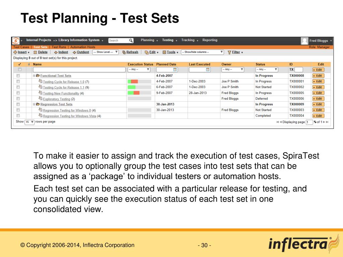Screen dimensions: 343x257
Task: Click Edit button for TX000005 row
Action: pyautogui.click(x=319, y=93)
